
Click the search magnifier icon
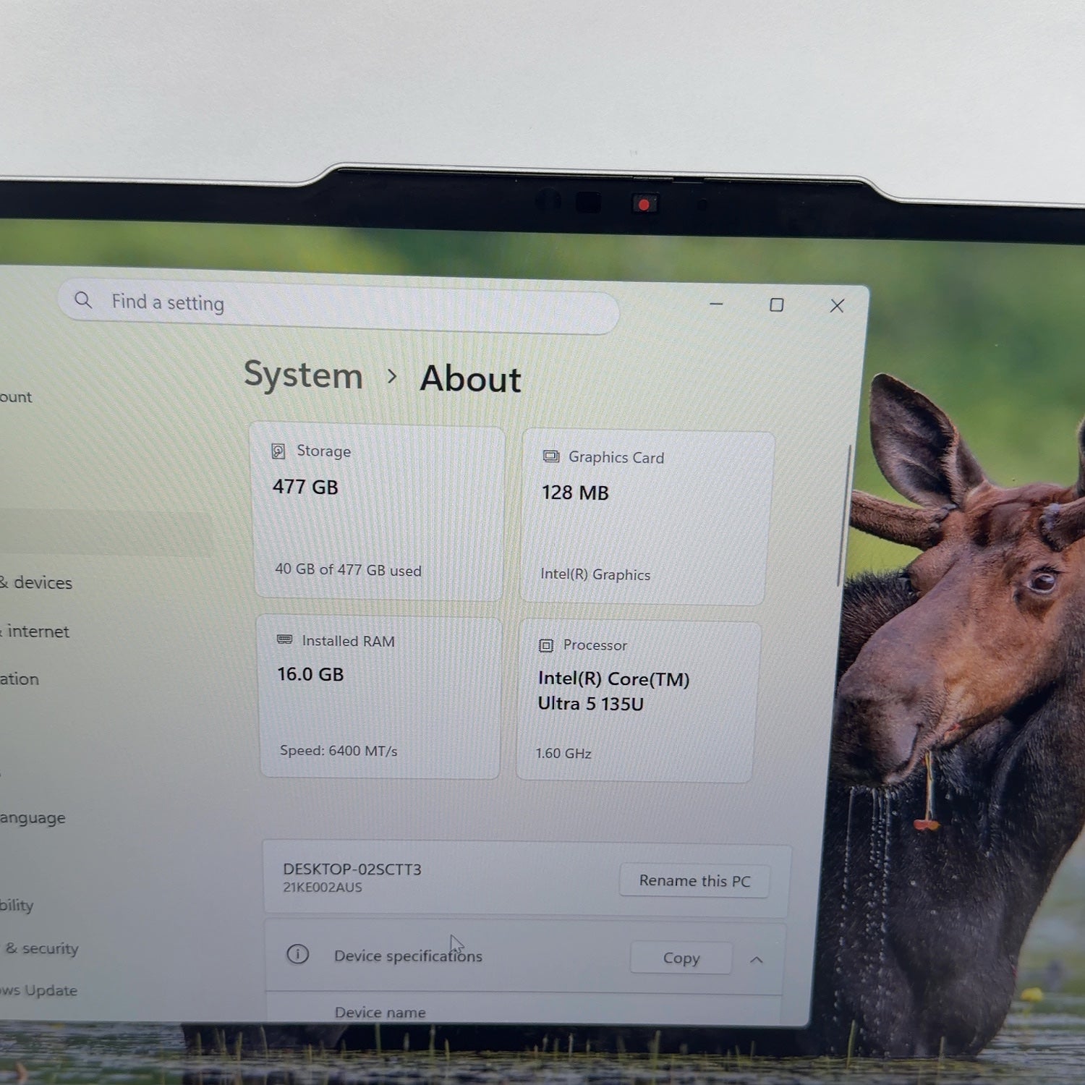(x=83, y=299)
